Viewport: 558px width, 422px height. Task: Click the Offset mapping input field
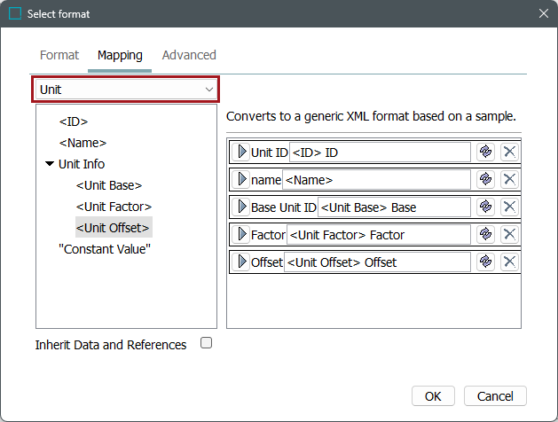point(377,262)
